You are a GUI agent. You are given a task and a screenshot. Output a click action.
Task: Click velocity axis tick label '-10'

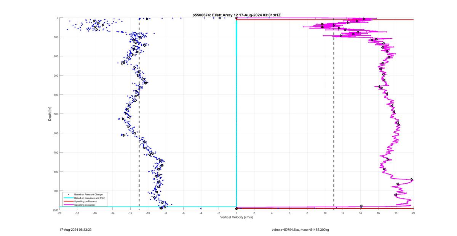[148, 213]
